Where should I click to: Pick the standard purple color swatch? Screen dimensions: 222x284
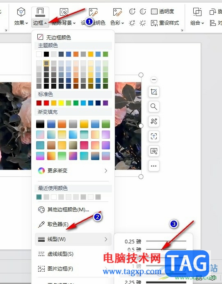coord(105,103)
